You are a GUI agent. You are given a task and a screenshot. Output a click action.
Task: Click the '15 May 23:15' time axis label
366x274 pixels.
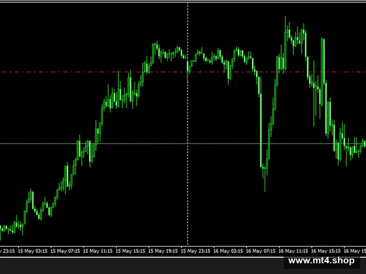(196, 251)
